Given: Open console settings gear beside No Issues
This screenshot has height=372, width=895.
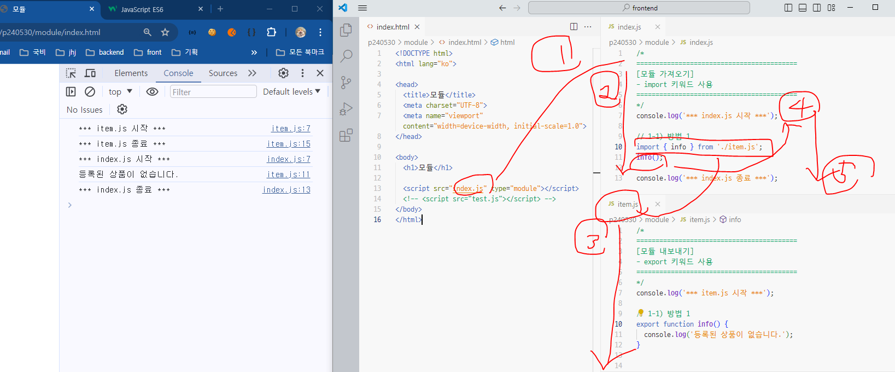Looking at the screenshot, I should click(122, 109).
